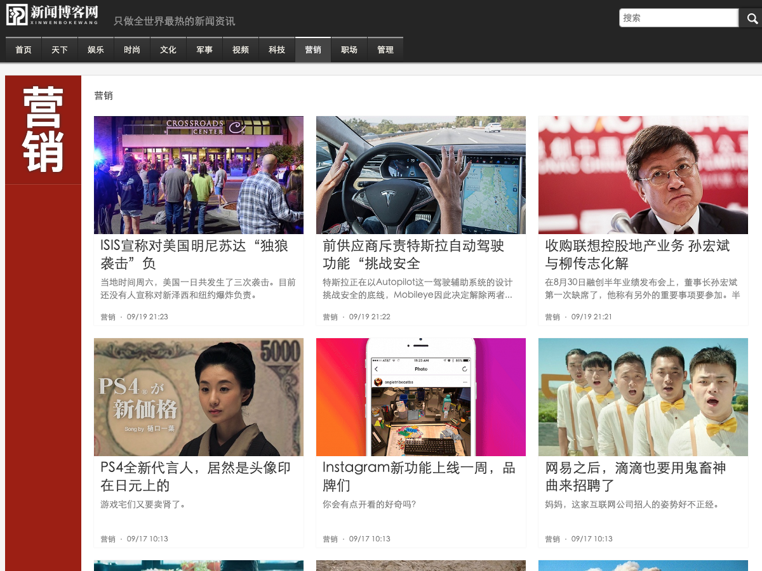Click headline 网易之后，滴滴也要用鬼畜神曲来招聘了
This screenshot has width=762, height=571.
point(635,476)
